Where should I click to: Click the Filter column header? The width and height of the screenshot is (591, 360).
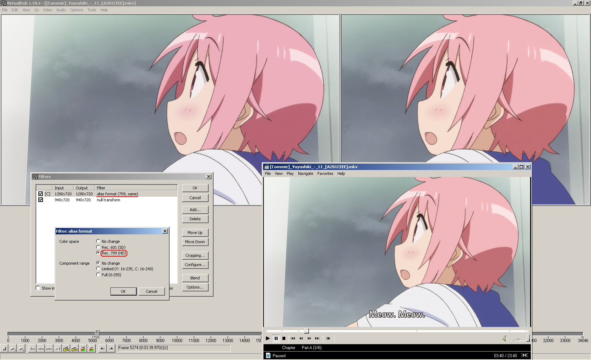point(136,188)
